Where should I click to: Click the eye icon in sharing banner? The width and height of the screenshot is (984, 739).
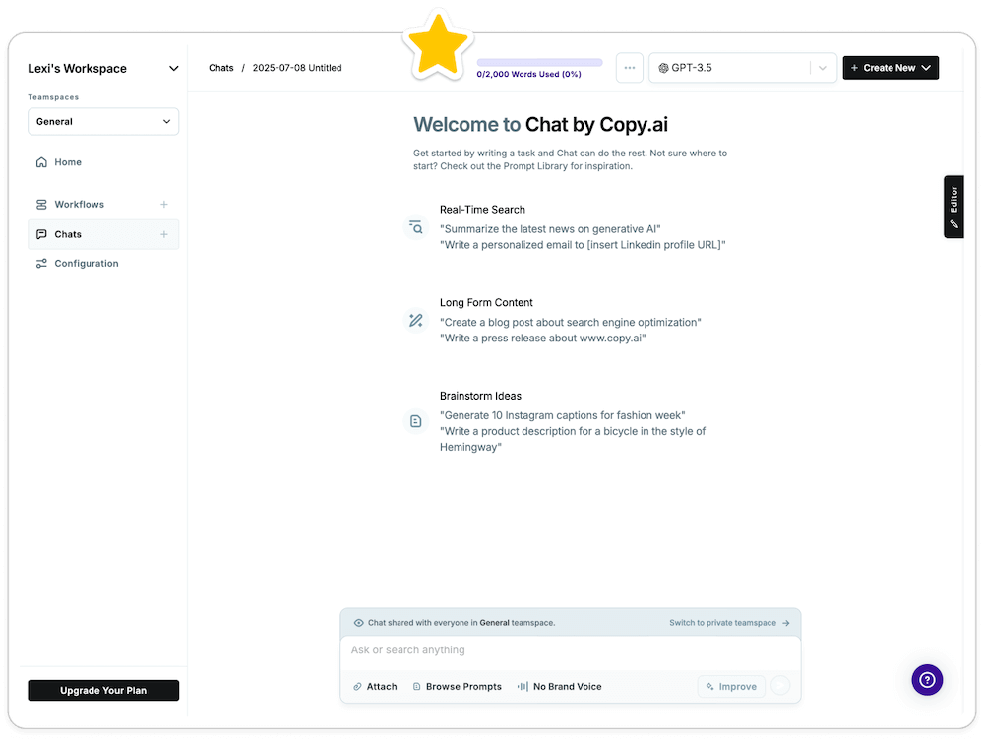point(358,623)
